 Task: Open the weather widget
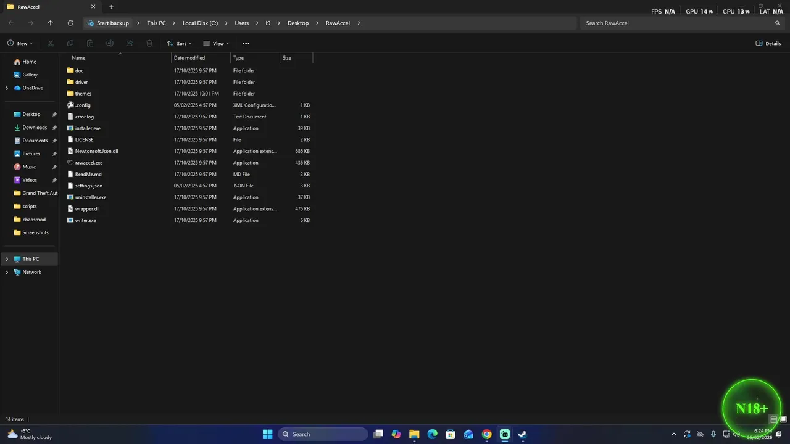[x=29, y=434]
